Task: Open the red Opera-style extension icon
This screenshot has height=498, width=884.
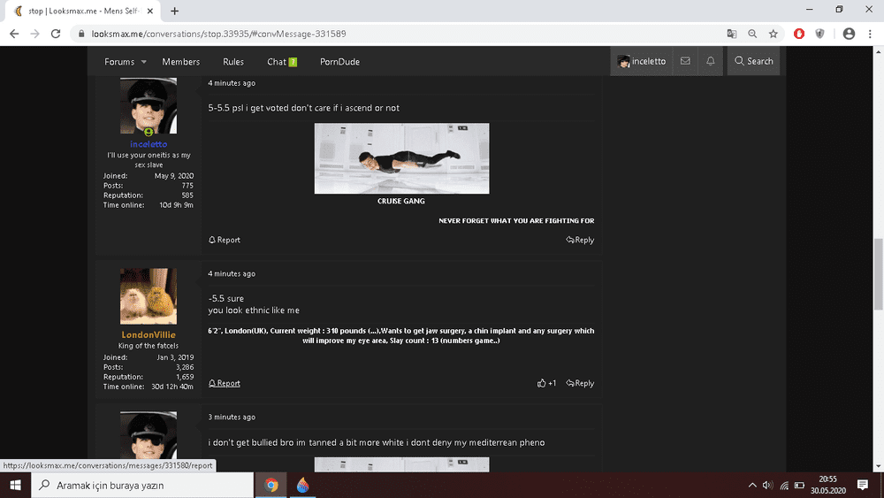Action: pos(799,34)
